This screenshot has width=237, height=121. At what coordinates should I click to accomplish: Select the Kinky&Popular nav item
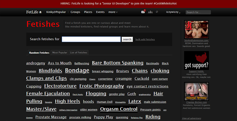pyautogui.click(x=56, y=12)
